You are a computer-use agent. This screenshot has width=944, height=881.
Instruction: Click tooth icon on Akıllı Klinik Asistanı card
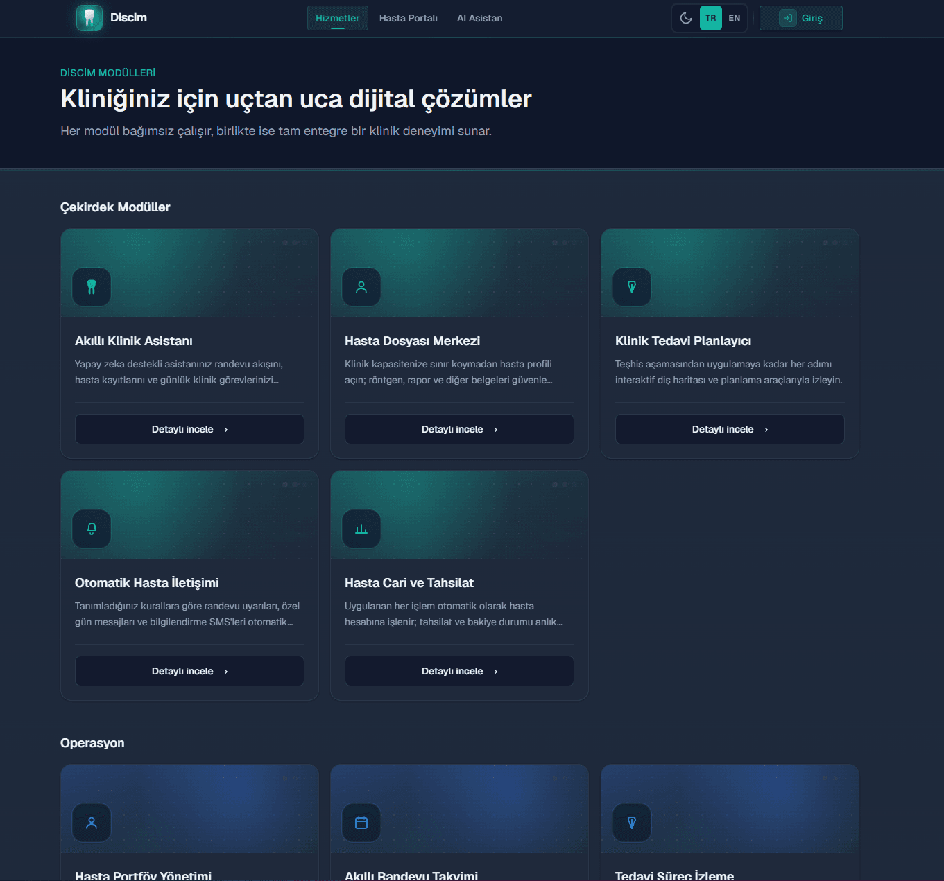coord(92,287)
